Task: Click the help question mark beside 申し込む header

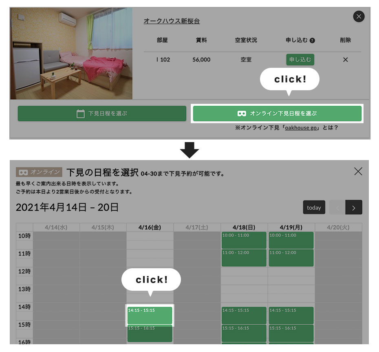Action: click(x=312, y=40)
